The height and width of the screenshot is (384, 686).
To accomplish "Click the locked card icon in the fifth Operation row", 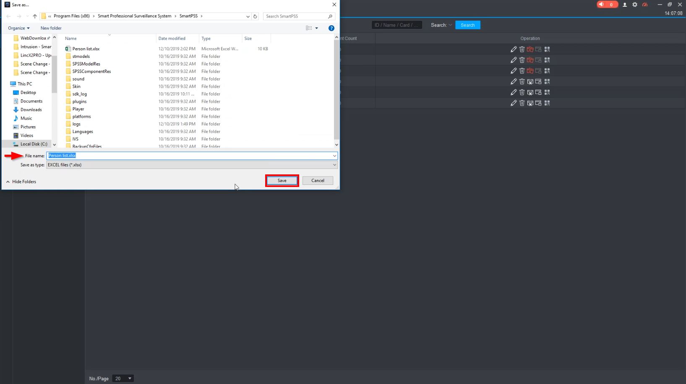I will point(538,92).
